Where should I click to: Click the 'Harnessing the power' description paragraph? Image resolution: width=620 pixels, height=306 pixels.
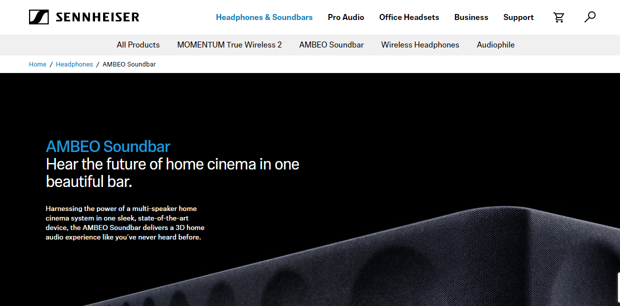(x=125, y=222)
